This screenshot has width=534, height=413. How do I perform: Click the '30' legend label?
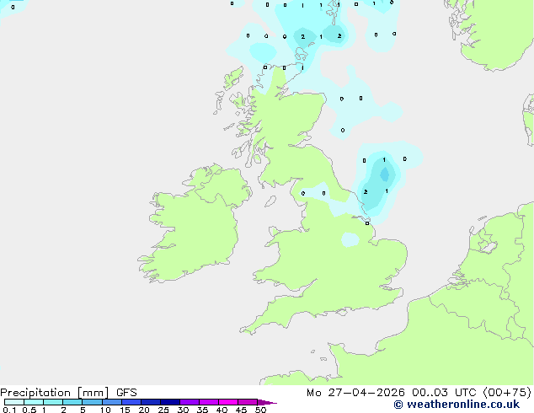[183, 410]
